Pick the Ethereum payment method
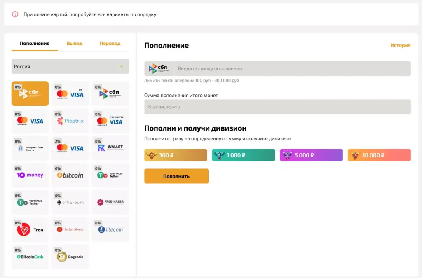This screenshot has height=278, width=422. (70, 202)
